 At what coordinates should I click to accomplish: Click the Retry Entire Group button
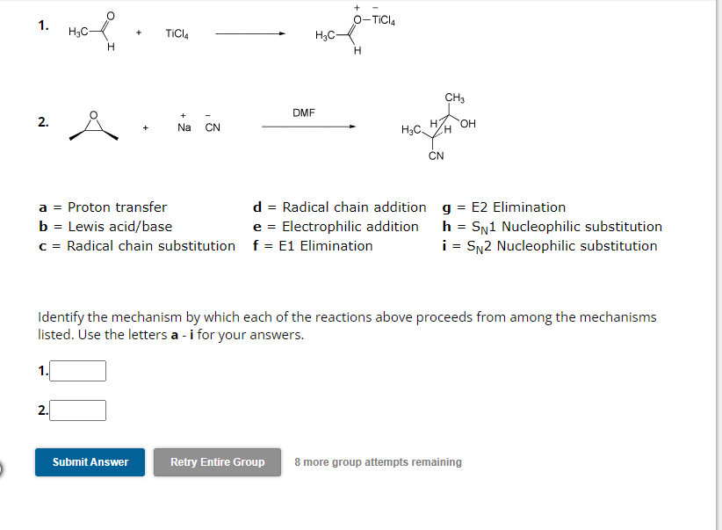[x=217, y=461]
